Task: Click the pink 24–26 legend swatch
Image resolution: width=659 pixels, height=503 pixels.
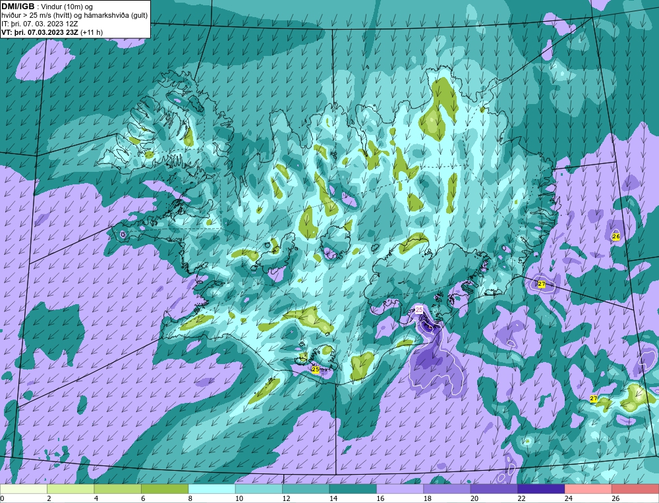Action: pyautogui.click(x=588, y=489)
